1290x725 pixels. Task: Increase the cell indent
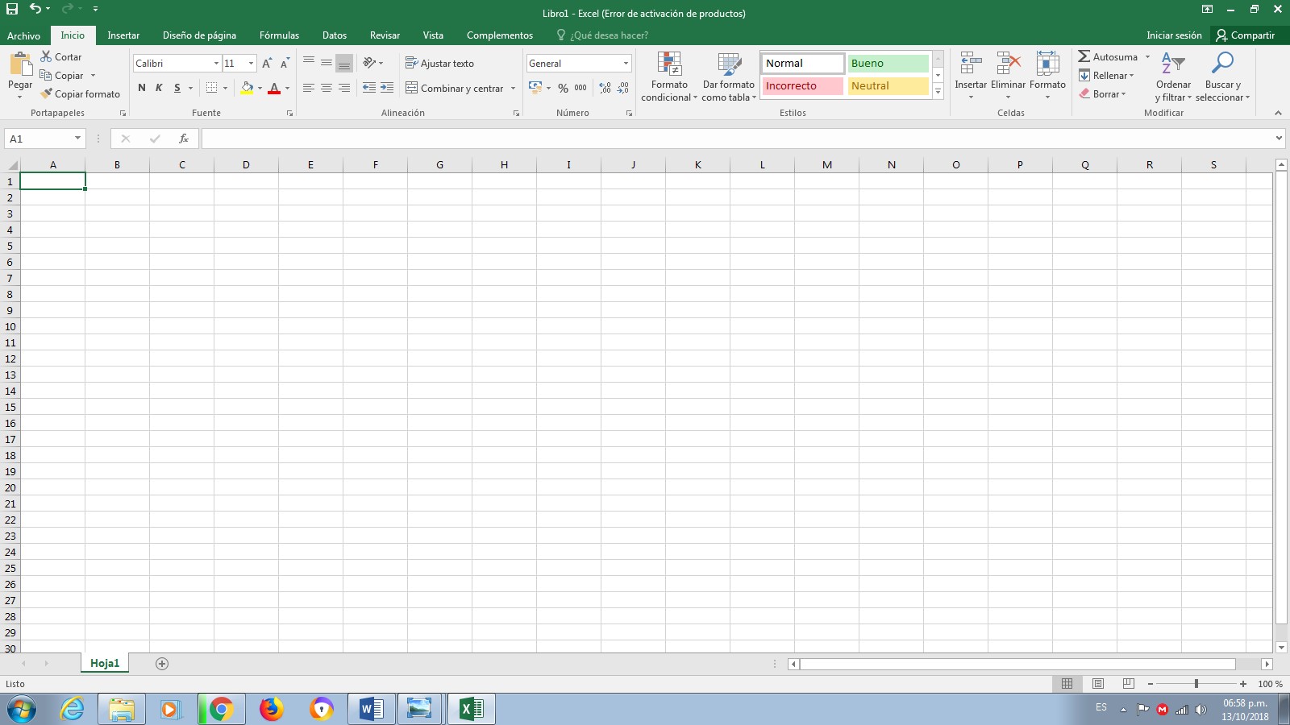point(387,88)
